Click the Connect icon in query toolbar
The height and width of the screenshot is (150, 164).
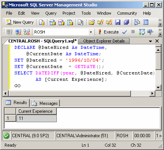(x=9, y=32)
